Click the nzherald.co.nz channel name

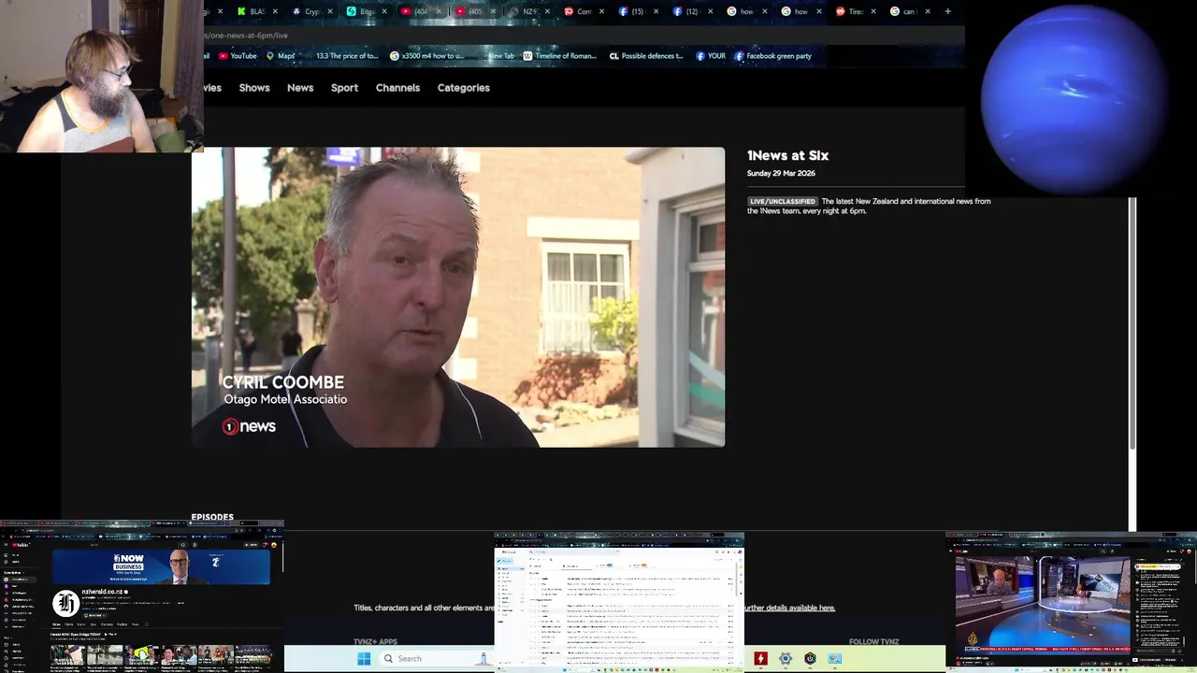[103, 592]
